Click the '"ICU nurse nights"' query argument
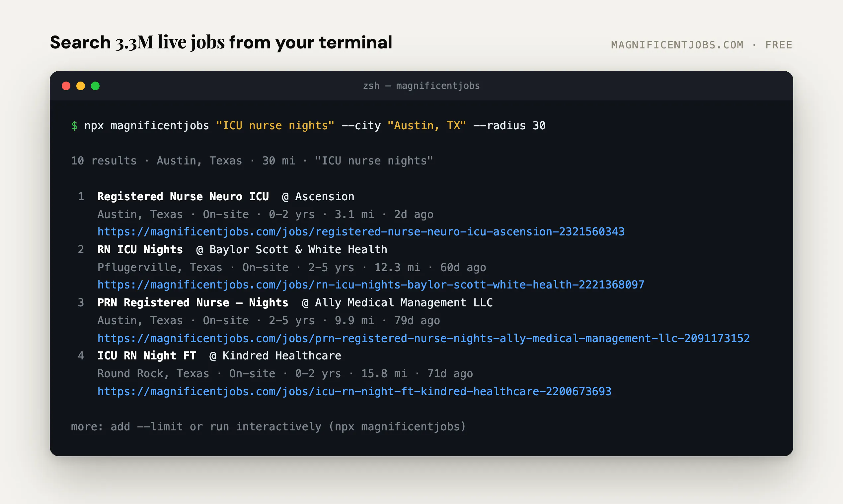This screenshot has width=843, height=504. pyautogui.click(x=275, y=126)
